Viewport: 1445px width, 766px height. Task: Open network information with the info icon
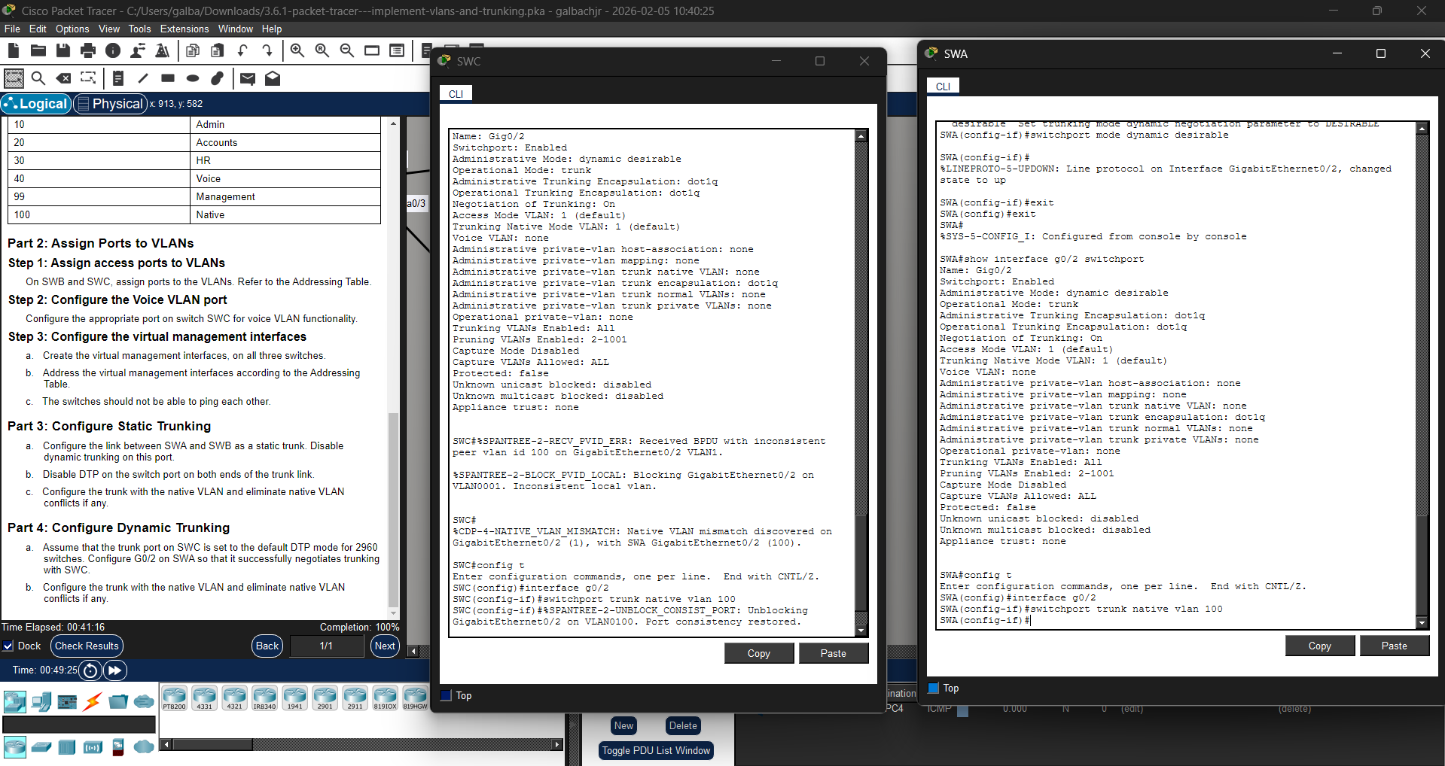coord(113,50)
